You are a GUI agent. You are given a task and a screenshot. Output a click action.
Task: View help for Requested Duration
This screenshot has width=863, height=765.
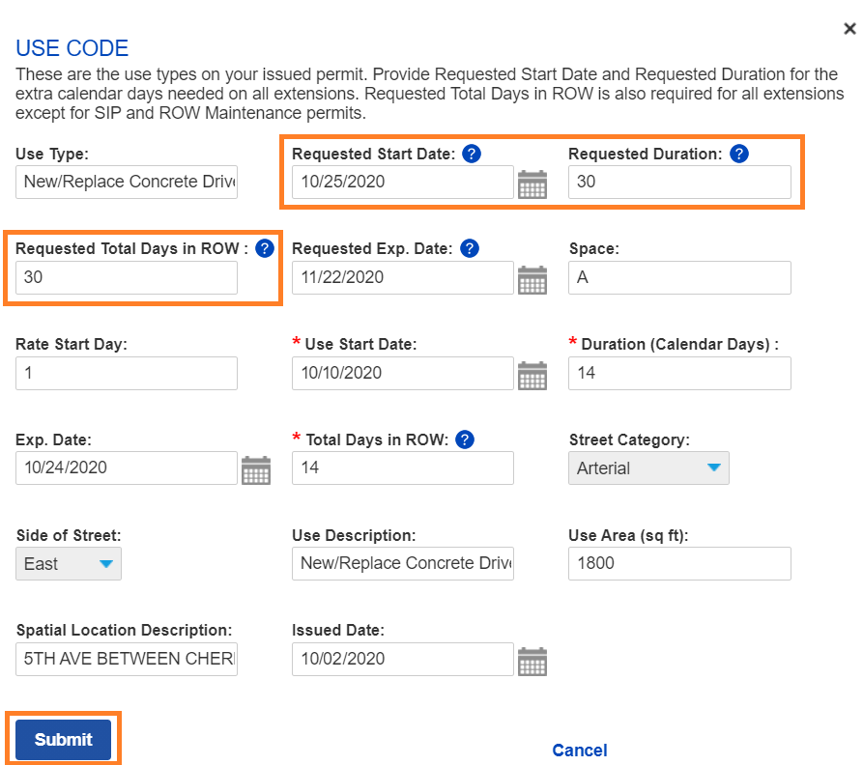coord(737,153)
